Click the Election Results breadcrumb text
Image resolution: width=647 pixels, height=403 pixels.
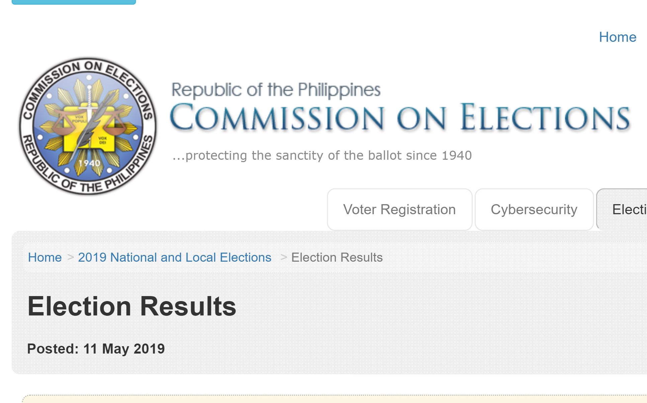point(337,257)
